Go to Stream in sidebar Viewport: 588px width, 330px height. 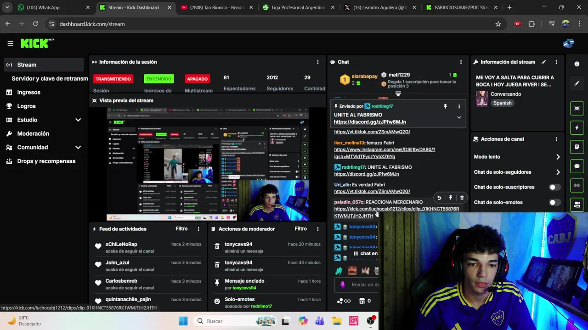pos(44,65)
